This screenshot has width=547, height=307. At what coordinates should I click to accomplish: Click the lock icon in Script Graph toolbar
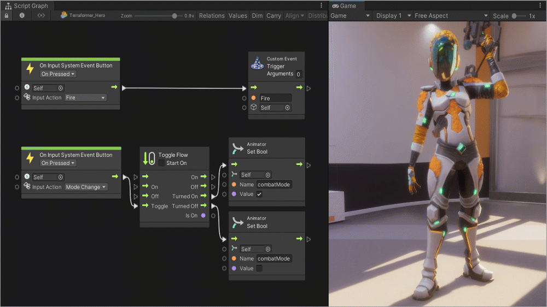tap(7, 16)
